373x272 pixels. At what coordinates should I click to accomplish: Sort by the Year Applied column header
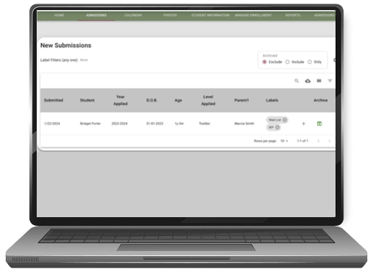[120, 100]
